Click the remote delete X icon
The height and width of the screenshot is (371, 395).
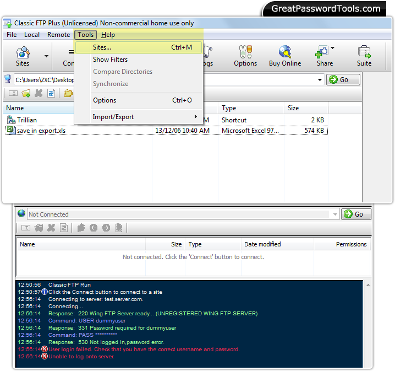pyautogui.click(x=51, y=228)
